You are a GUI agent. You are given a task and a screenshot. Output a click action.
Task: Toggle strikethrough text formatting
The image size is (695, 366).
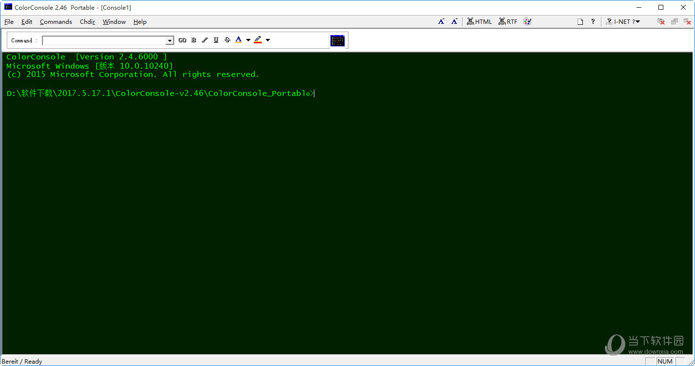[227, 40]
